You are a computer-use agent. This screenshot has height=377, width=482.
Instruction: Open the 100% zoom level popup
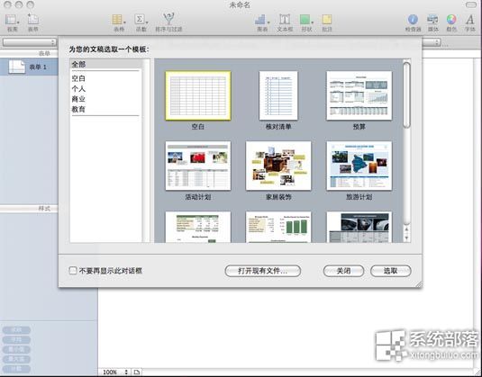pyautogui.click(x=114, y=373)
